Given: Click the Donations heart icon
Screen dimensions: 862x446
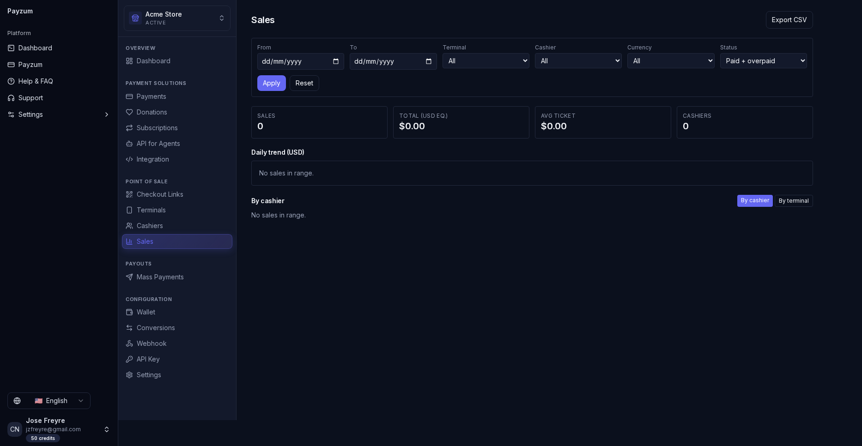Looking at the screenshot, I should (129, 112).
